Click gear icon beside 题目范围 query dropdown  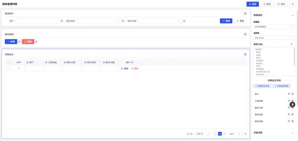(x=184, y=21)
